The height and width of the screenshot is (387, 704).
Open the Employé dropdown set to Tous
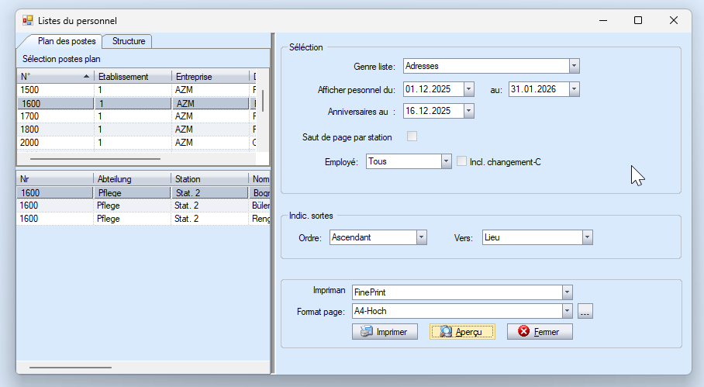pos(446,161)
